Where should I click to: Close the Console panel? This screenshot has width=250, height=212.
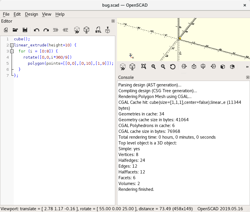point(248,77)
